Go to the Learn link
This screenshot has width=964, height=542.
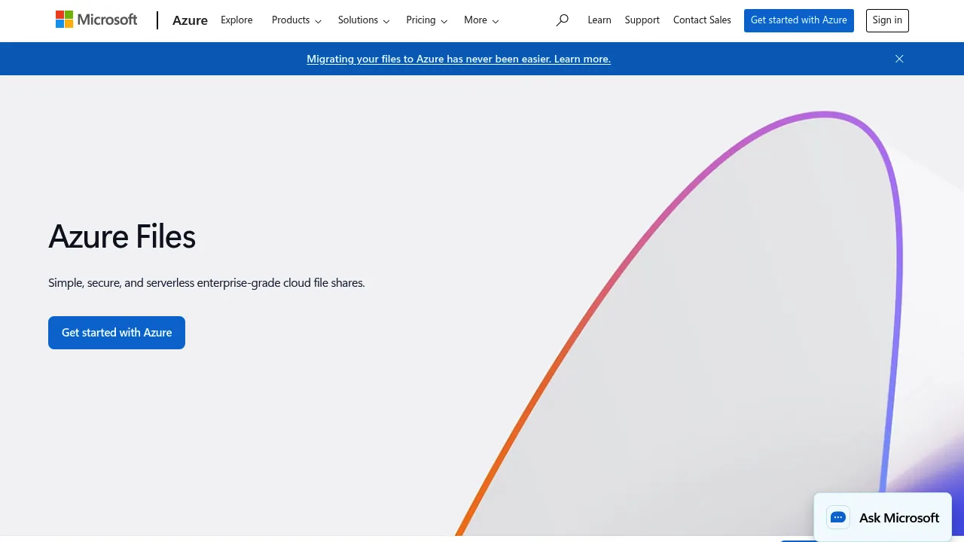(x=599, y=20)
